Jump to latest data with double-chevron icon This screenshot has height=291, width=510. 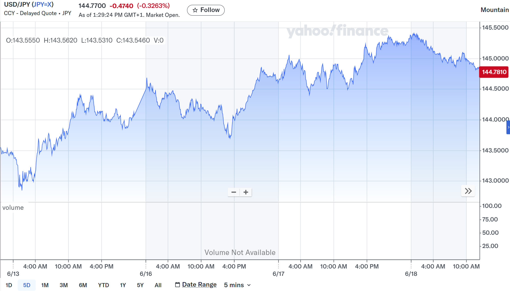468,191
